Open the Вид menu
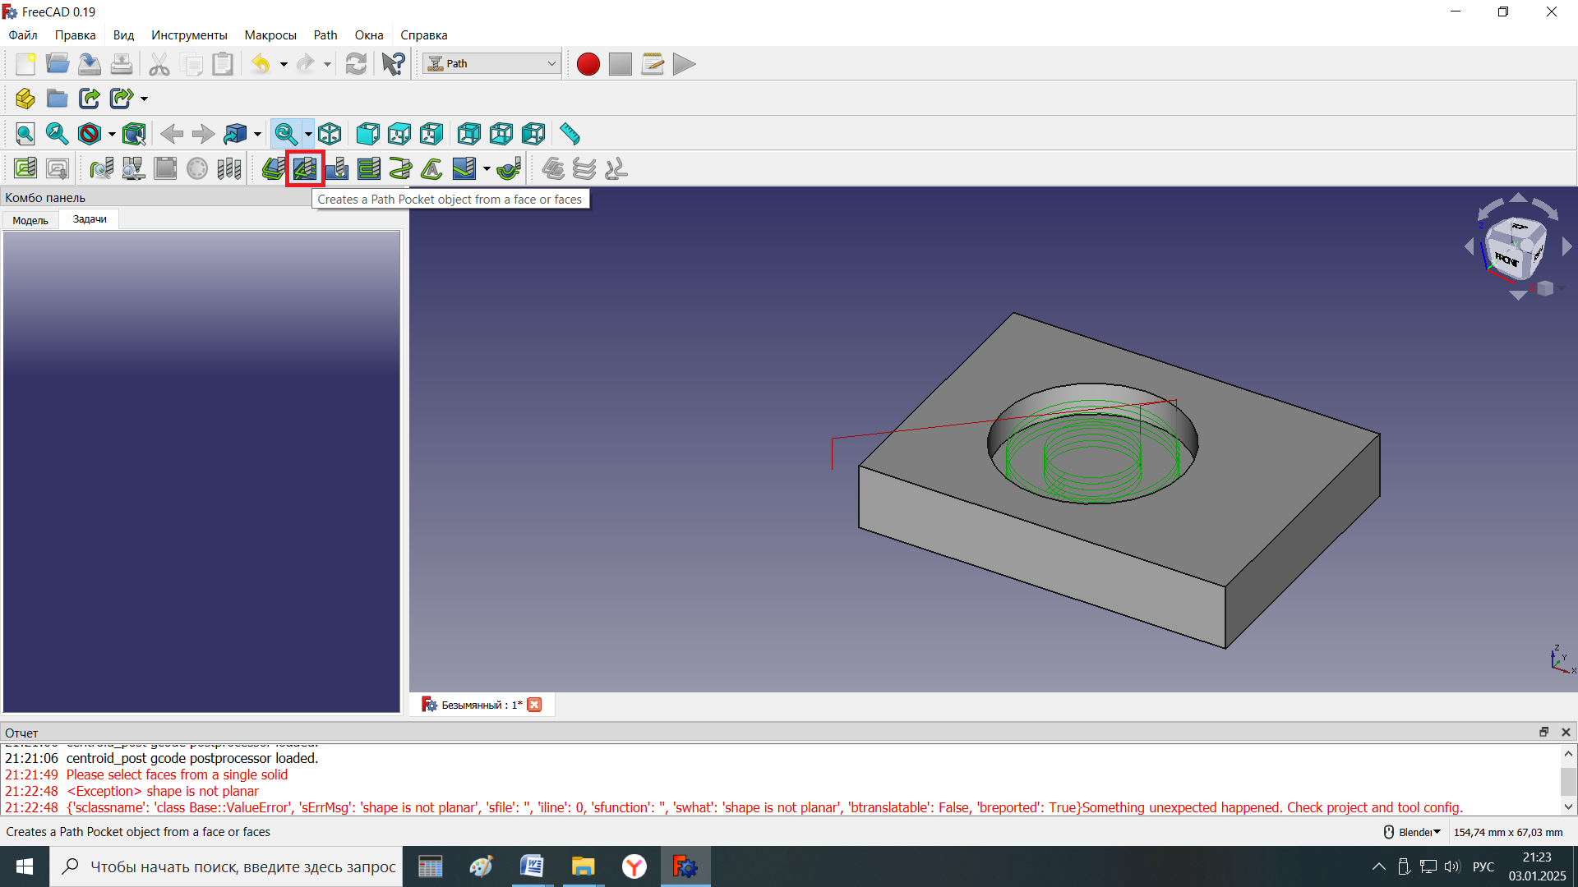The width and height of the screenshot is (1578, 887). tap(123, 35)
